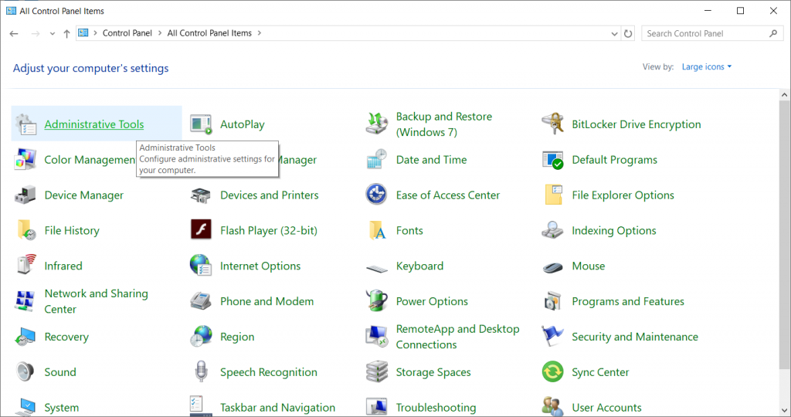Click the refresh button beside the address bar

click(628, 34)
